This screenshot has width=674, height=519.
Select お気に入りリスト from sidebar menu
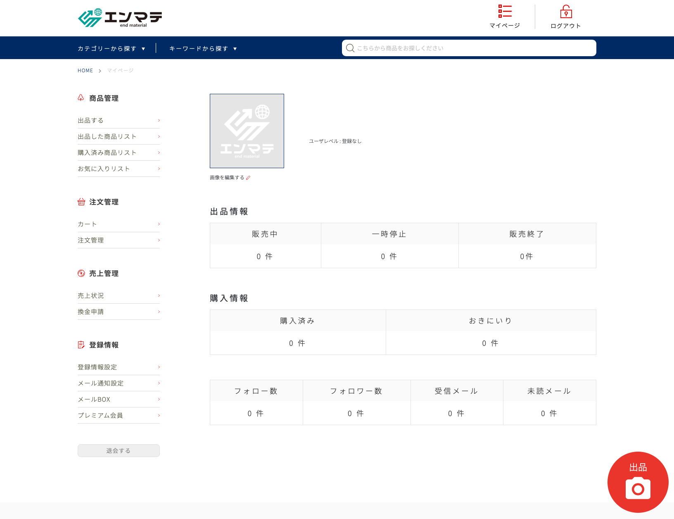coord(104,169)
